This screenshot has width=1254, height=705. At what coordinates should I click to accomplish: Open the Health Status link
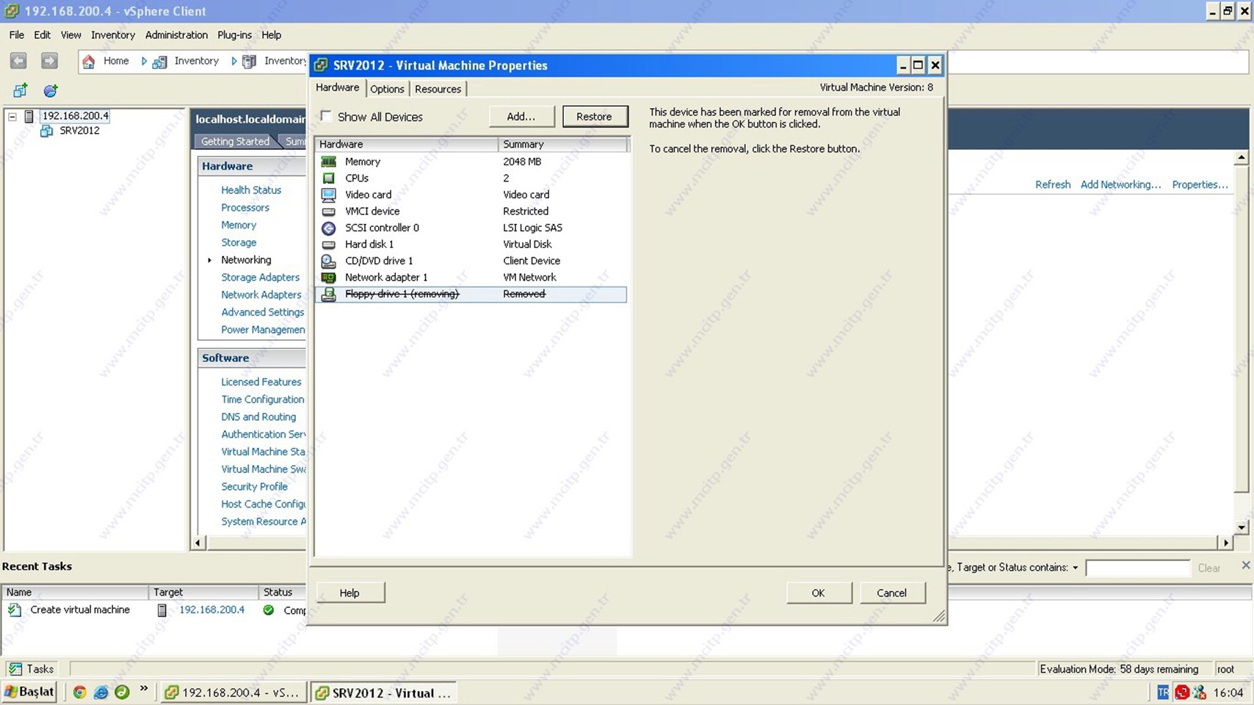[251, 190]
